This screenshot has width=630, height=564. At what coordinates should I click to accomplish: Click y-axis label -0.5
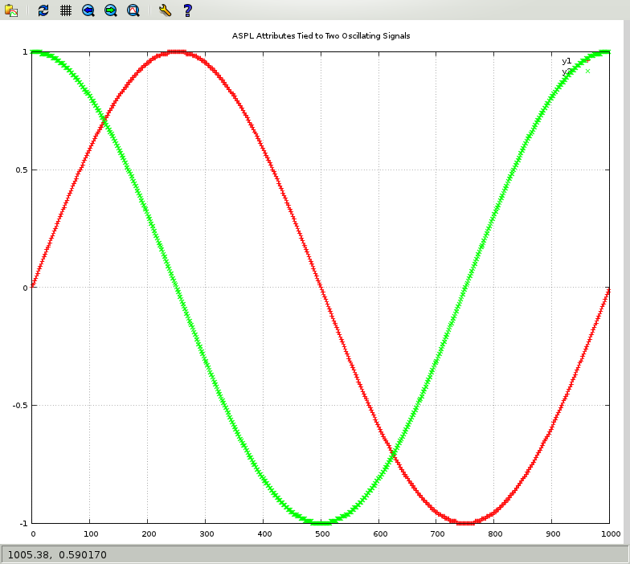coord(19,405)
